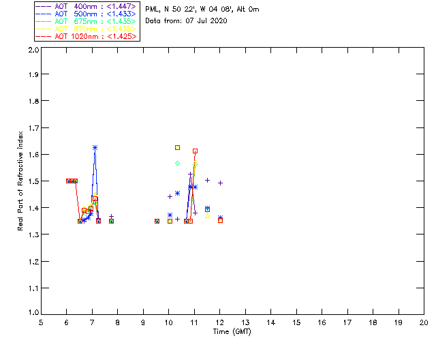Select the AOT 870nm yellow legend entry
436x349 pixels.
click(86, 29)
